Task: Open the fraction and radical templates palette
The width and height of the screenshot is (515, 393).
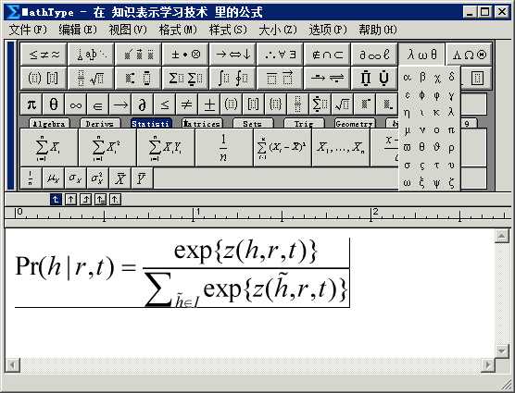Action: pyautogui.click(x=91, y=78)
